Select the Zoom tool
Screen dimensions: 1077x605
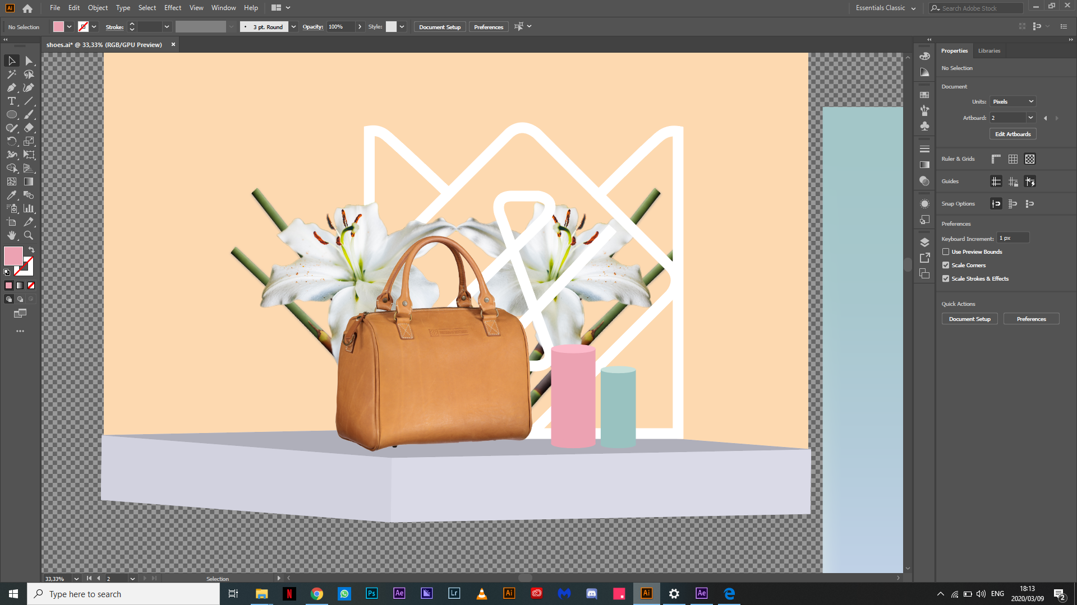(x=29, y=235)
